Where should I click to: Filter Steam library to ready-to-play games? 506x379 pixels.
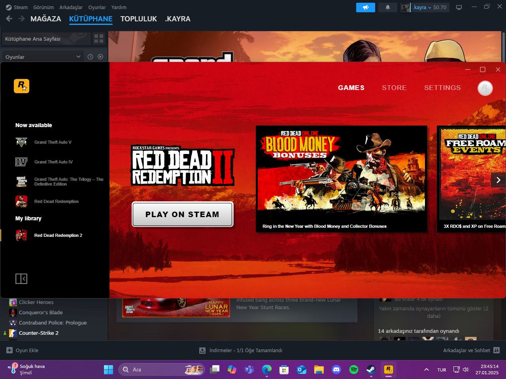(100, 57)
